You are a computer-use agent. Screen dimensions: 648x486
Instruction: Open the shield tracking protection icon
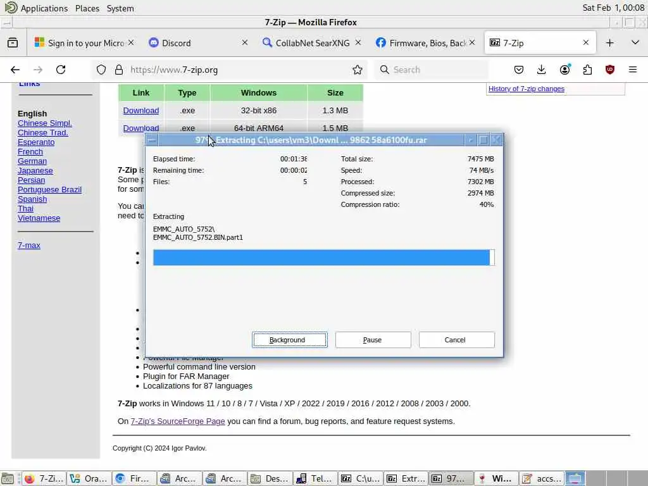101,70
